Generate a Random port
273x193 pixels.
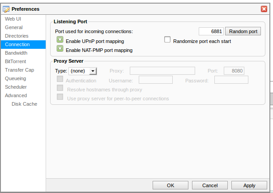point(243,31)
